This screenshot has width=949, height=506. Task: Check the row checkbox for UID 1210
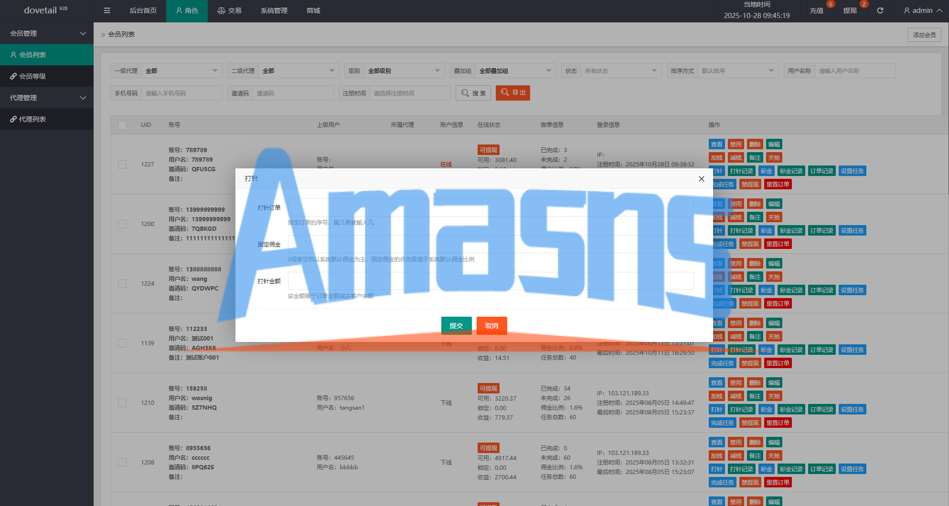pyautogui.click(x=122, y=403)
